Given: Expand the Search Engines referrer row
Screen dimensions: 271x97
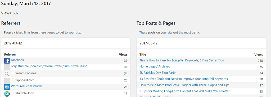Looking at the screenshot, I should coord(13,73).
